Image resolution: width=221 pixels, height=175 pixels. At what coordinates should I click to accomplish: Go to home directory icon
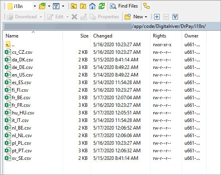[92, 6]
